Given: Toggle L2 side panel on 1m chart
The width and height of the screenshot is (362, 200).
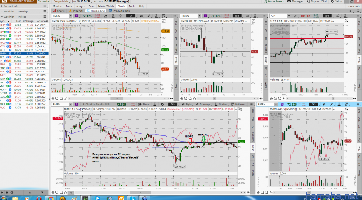Looking at the screenshot, I should click(253, 164).
